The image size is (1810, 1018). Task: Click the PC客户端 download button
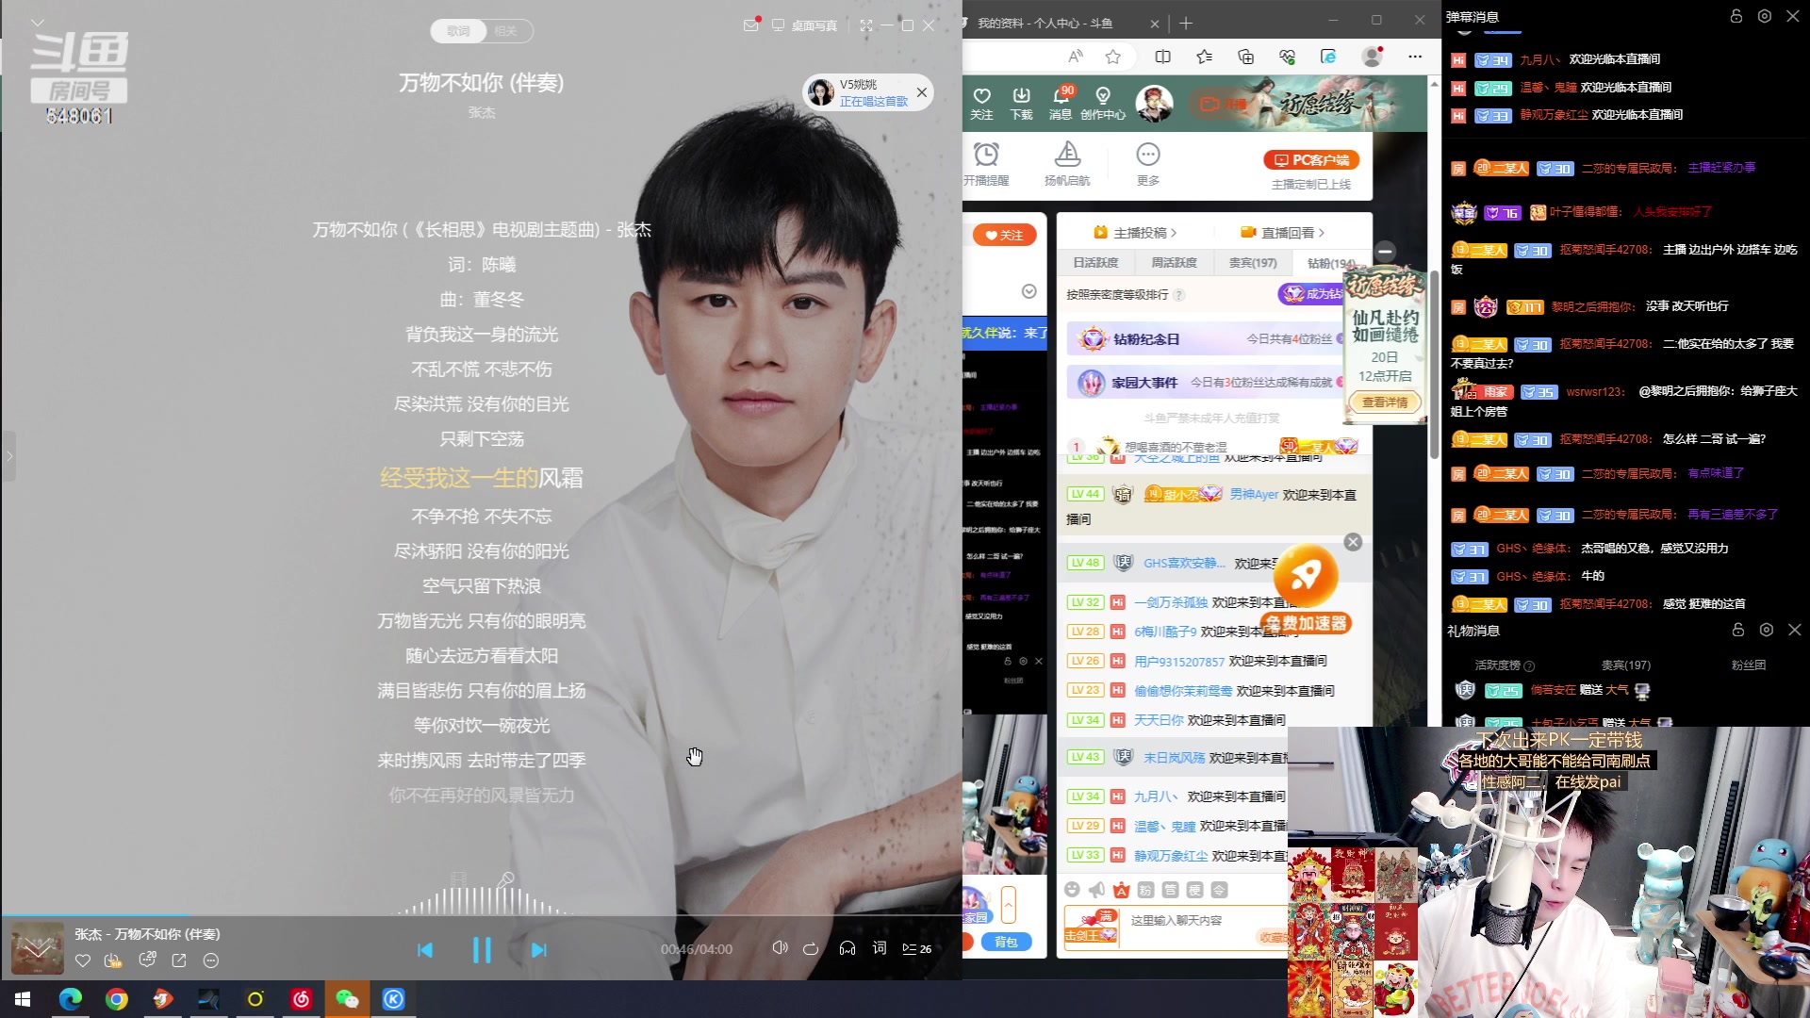click(x=1311, y=159)
